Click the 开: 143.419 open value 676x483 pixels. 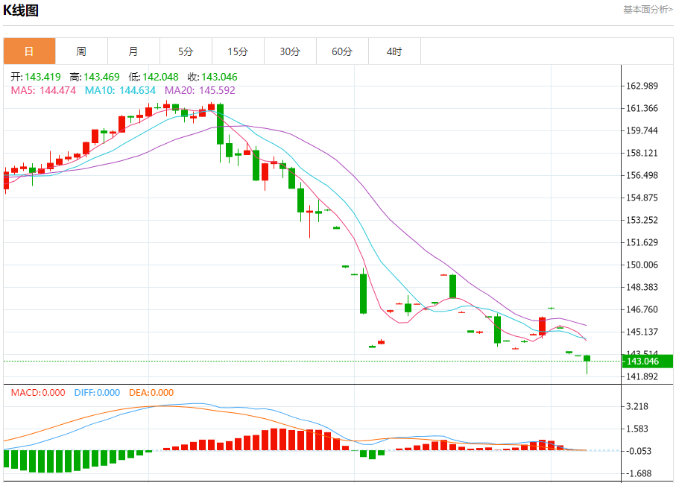click(x=36, y=78)
